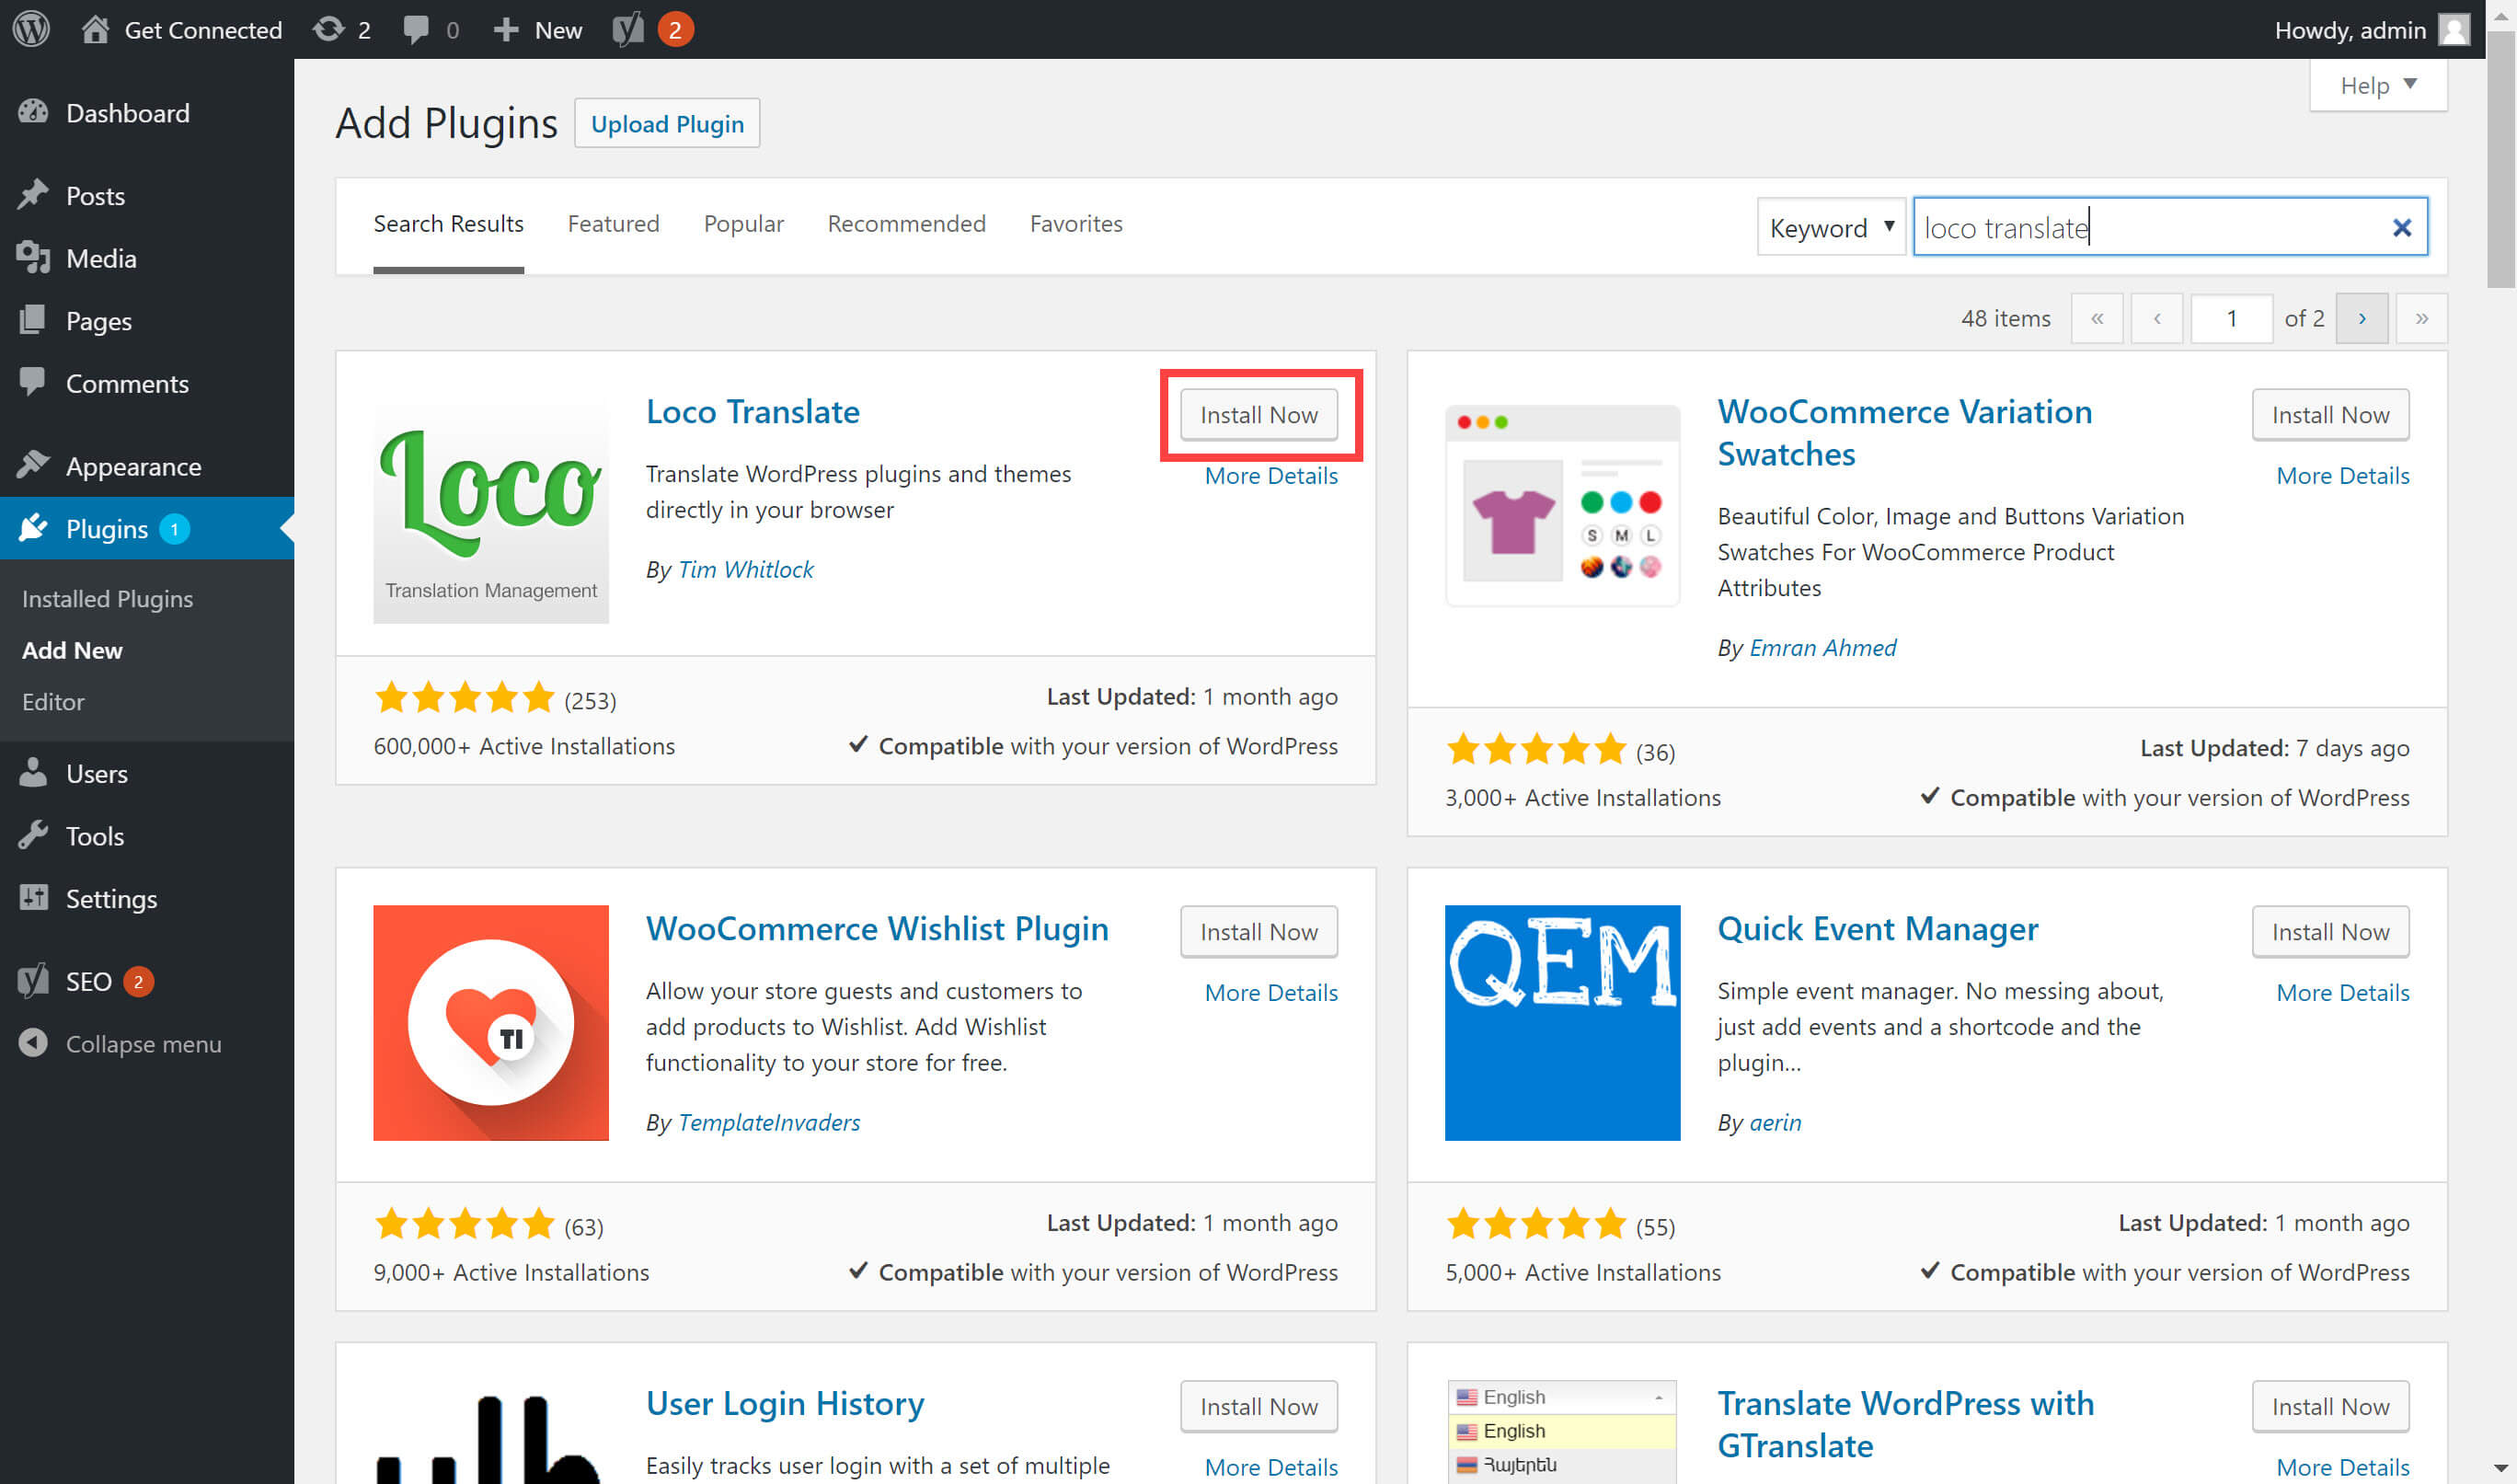This screenshot has height=1484, width=2517.
Task: Open the comments bubble in admin bar
Action: click(431, 30)
